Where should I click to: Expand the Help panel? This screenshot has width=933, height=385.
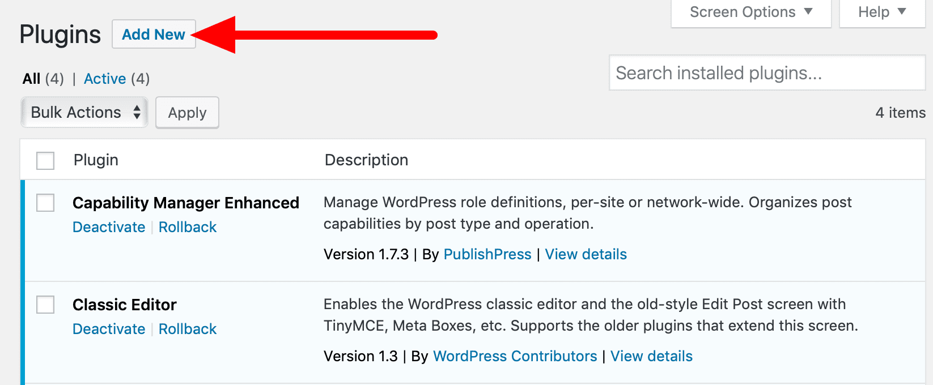(881, 12)
